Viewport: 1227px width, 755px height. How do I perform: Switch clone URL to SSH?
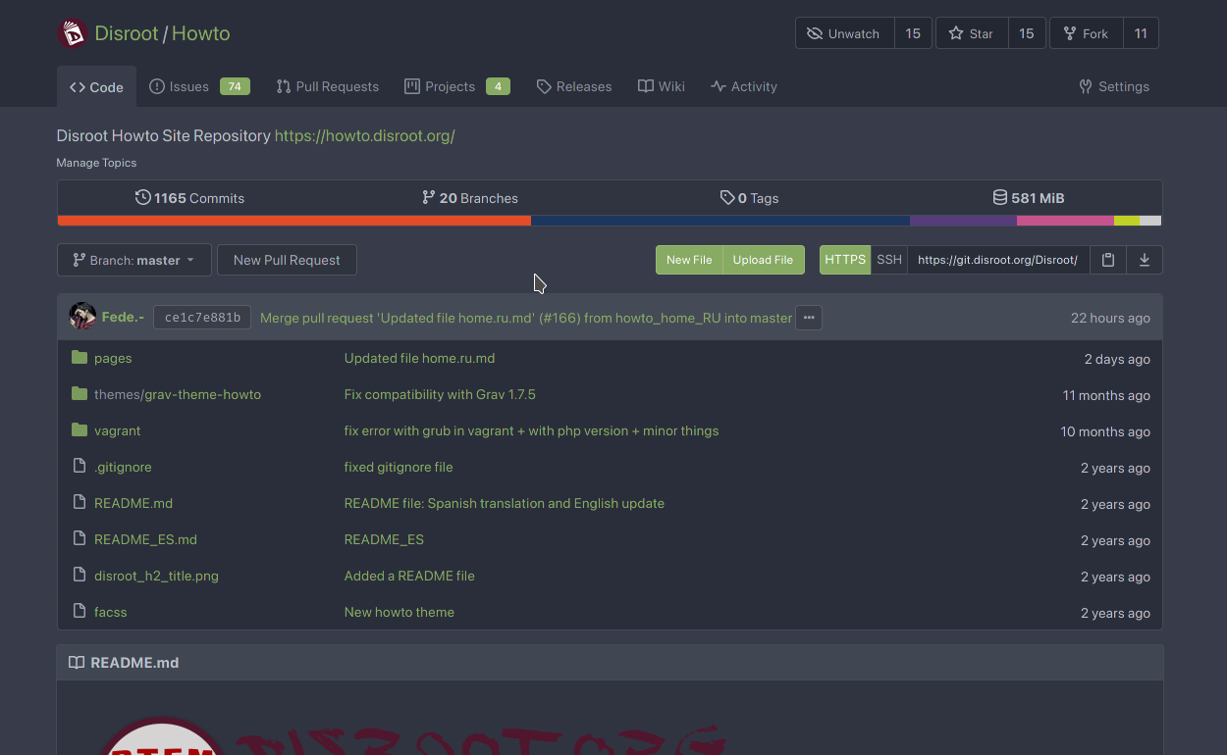click(x=888, y=260)
